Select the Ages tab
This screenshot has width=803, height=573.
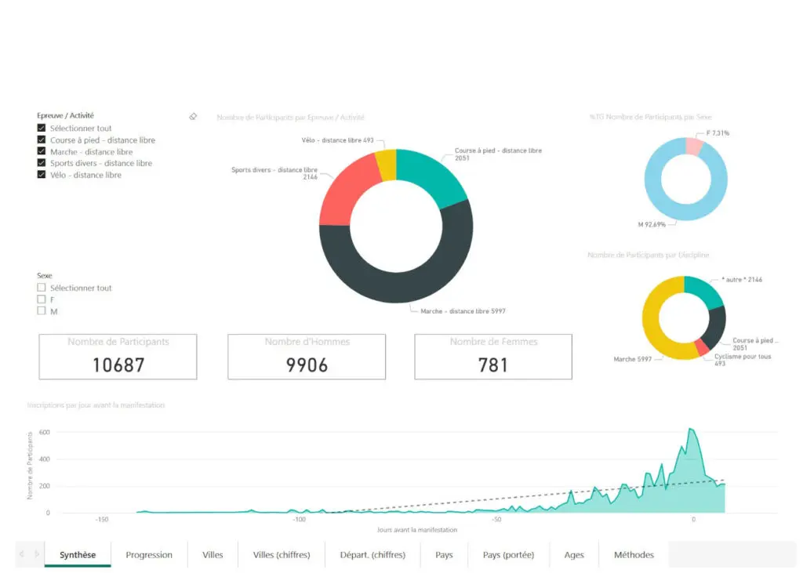(x=574, y=555)
